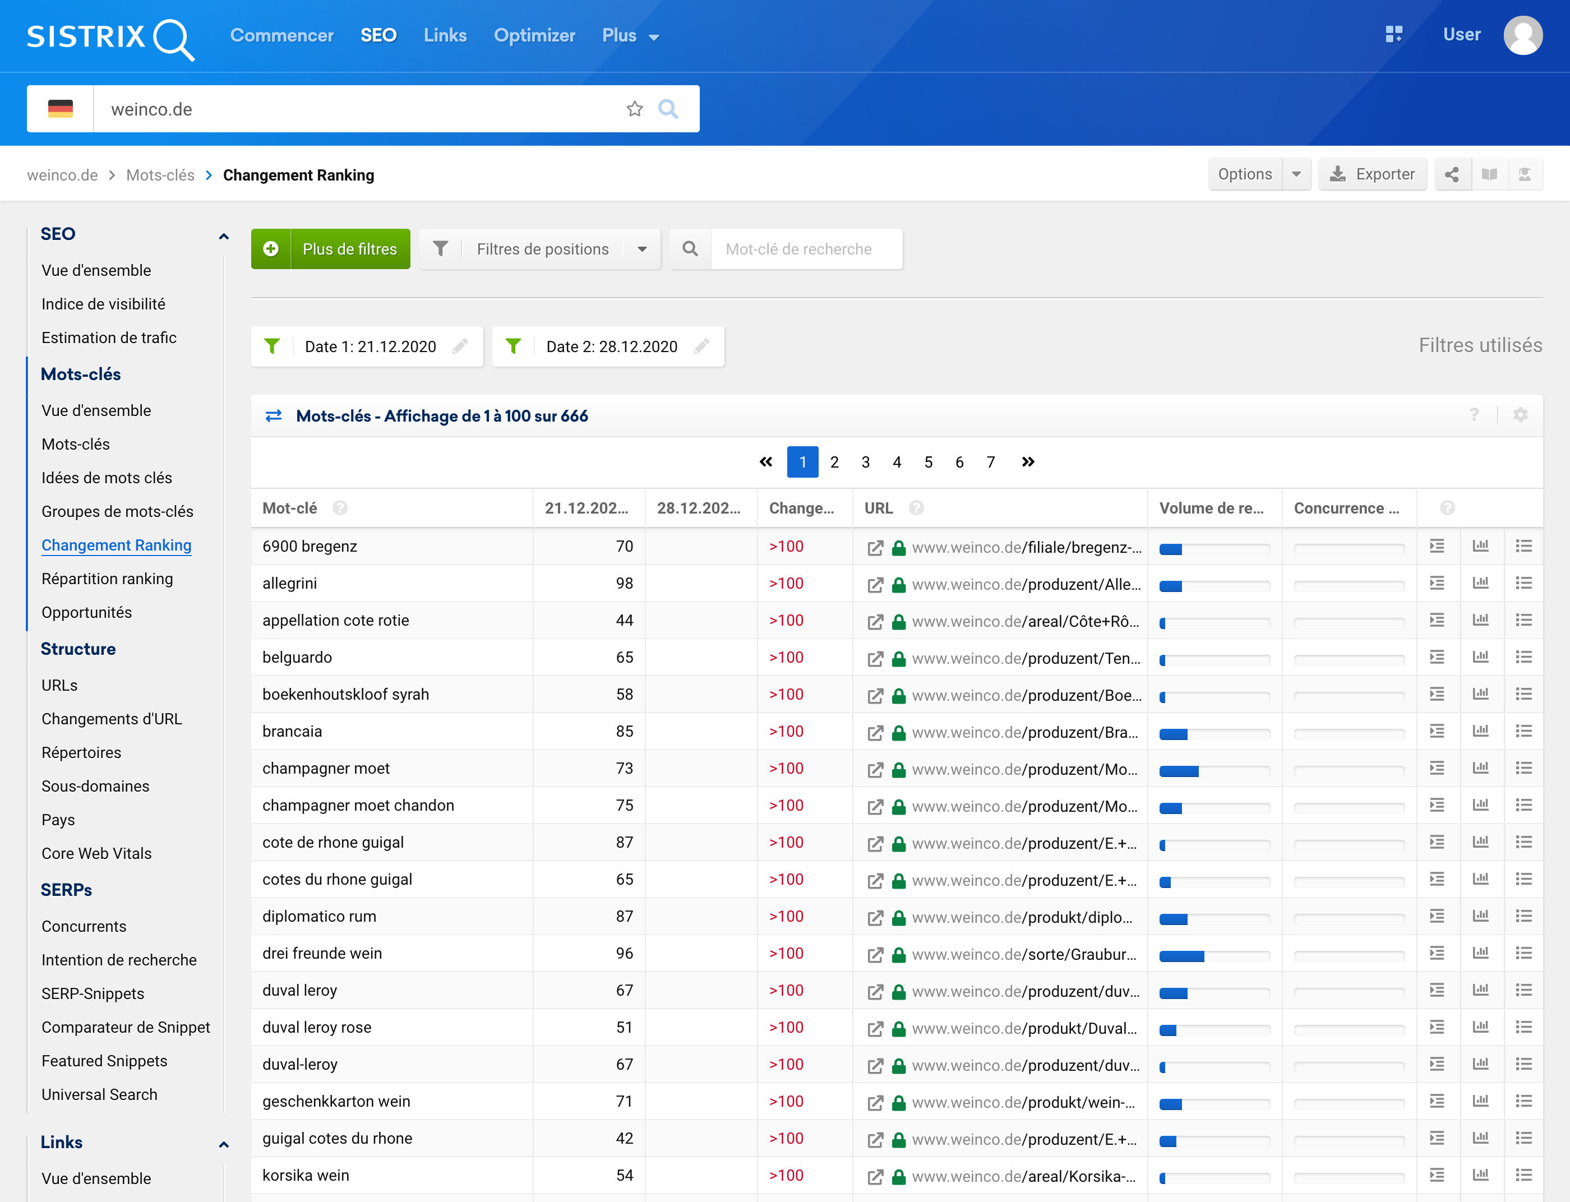Click the table help question mark icon

point(1474,415)
